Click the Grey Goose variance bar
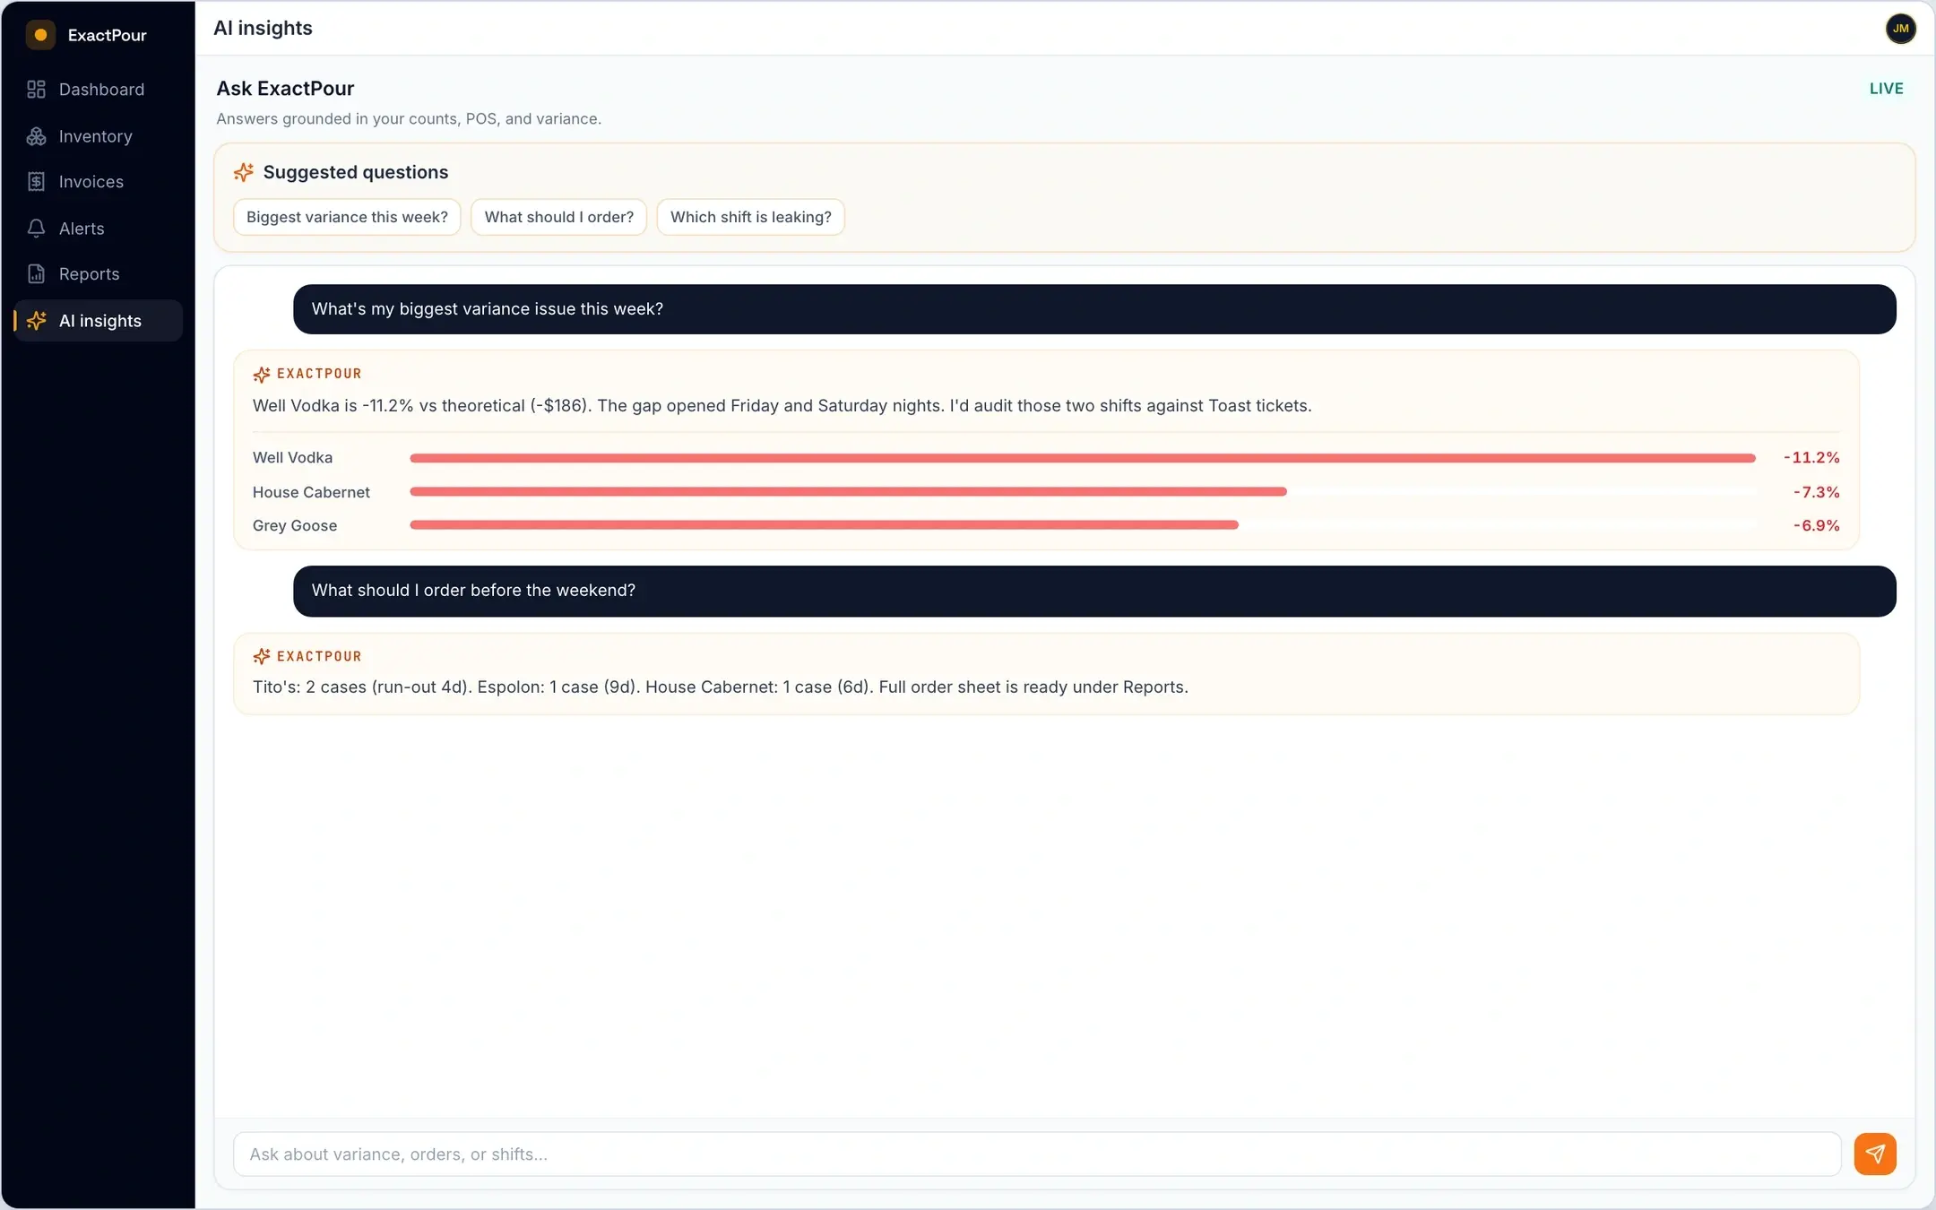This screenshot has width=1936, height=1210. [x=824, y=525]
